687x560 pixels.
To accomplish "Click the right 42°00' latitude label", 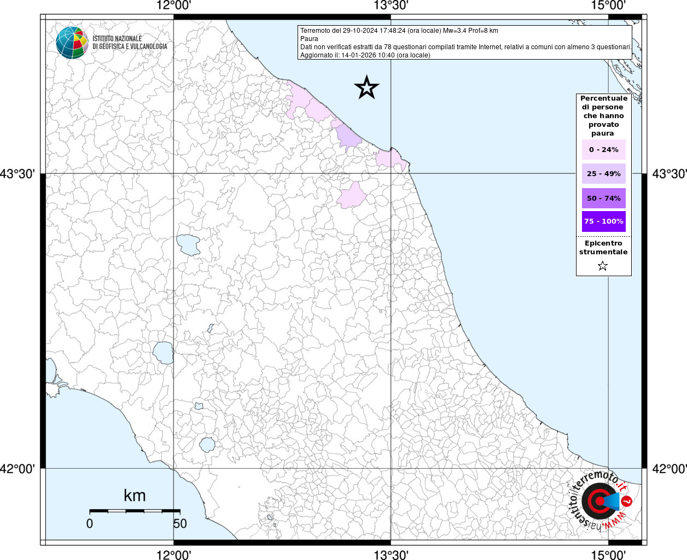I will tap(669, 469).
